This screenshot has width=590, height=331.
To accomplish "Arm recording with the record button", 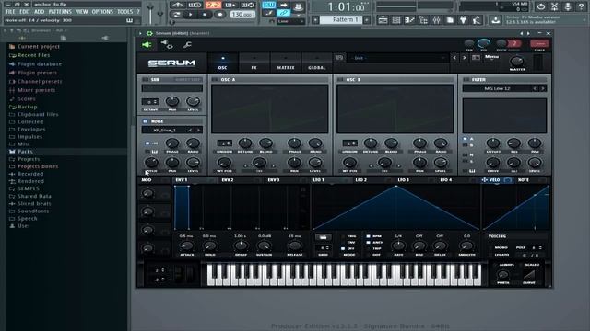I will (219, 15).
